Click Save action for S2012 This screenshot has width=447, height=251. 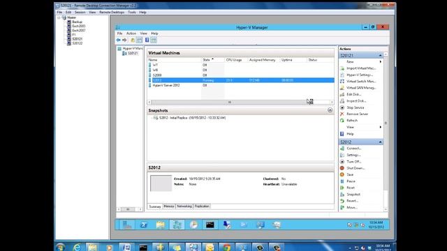[x=350, y=175]
